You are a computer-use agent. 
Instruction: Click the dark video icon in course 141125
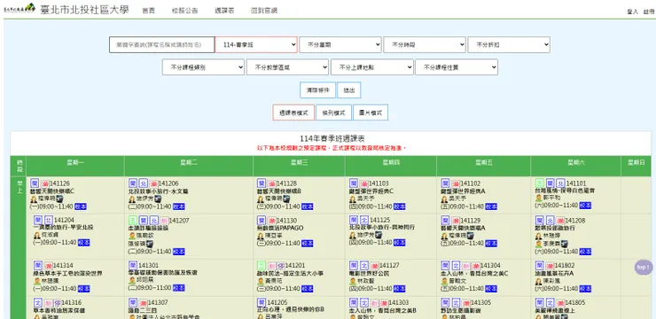pyautogui.click(x=379, y=235)
